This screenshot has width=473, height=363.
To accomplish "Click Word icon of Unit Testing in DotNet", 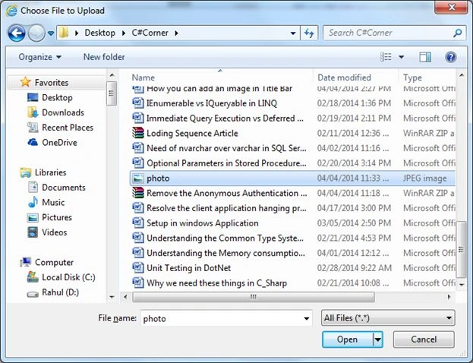I will coord(138,268).
